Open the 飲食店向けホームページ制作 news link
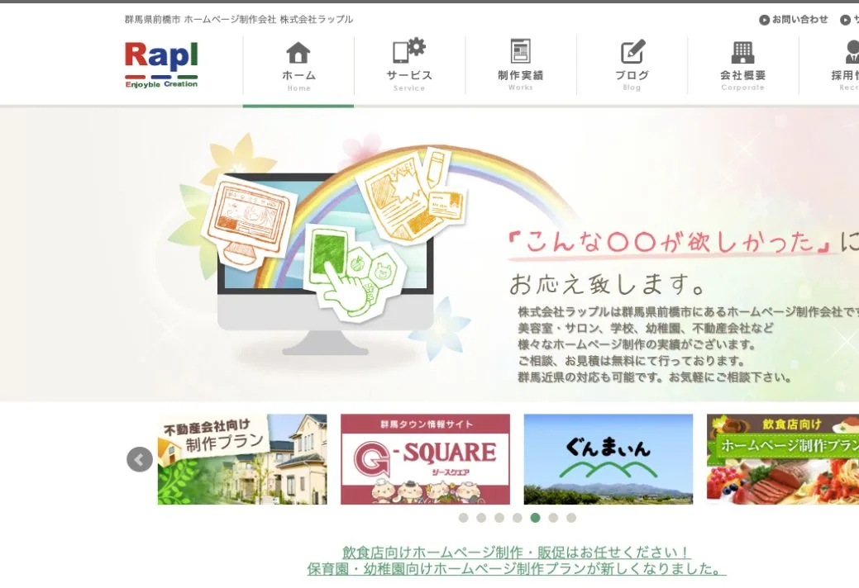The height and width of the screenshot is (588, 859). (516, 552)
